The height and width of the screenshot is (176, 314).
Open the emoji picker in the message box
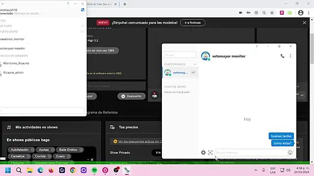coord(290,153)
